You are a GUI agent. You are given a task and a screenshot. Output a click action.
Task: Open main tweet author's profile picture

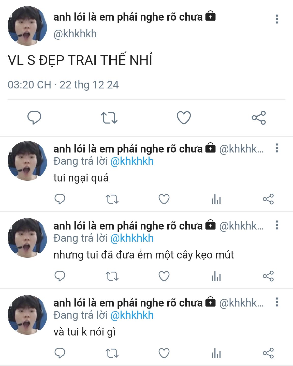(27, 26)
